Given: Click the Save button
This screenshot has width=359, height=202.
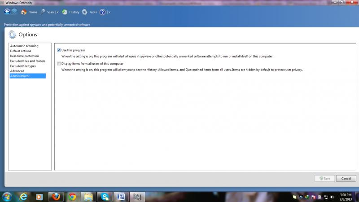Looking at the screenshot, I should 324,178.
